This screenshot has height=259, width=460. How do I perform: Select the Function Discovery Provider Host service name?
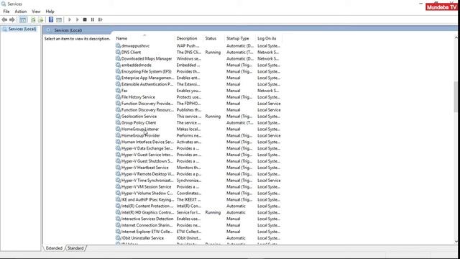(x=147, y=104)
